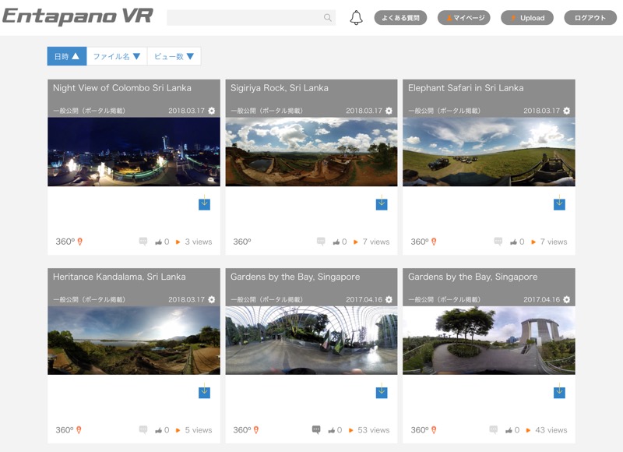
Task: Click the notification bell icon
Action: click(x=357, y=16)
